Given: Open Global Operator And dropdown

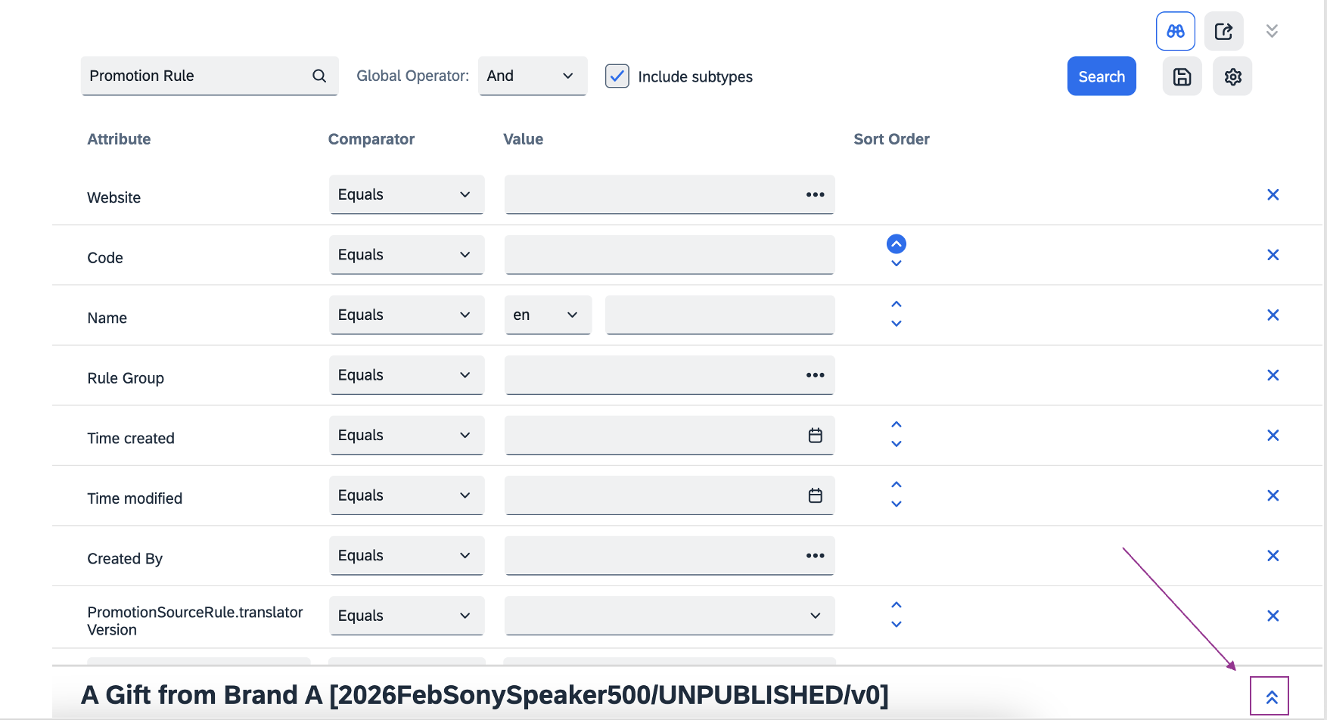Looking at the screenshot, I should [532, 76].
